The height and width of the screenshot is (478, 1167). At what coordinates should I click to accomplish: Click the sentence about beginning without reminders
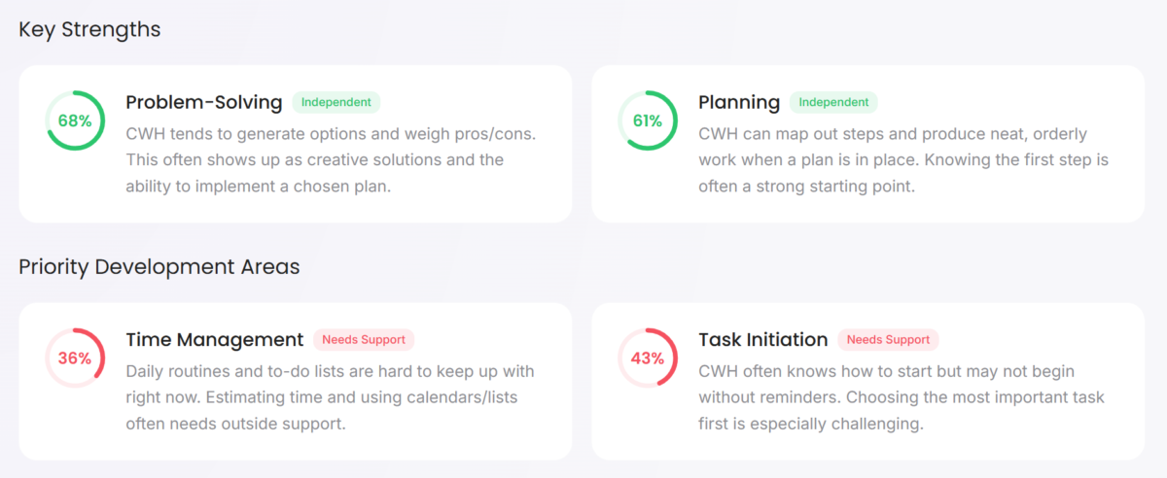875,371
